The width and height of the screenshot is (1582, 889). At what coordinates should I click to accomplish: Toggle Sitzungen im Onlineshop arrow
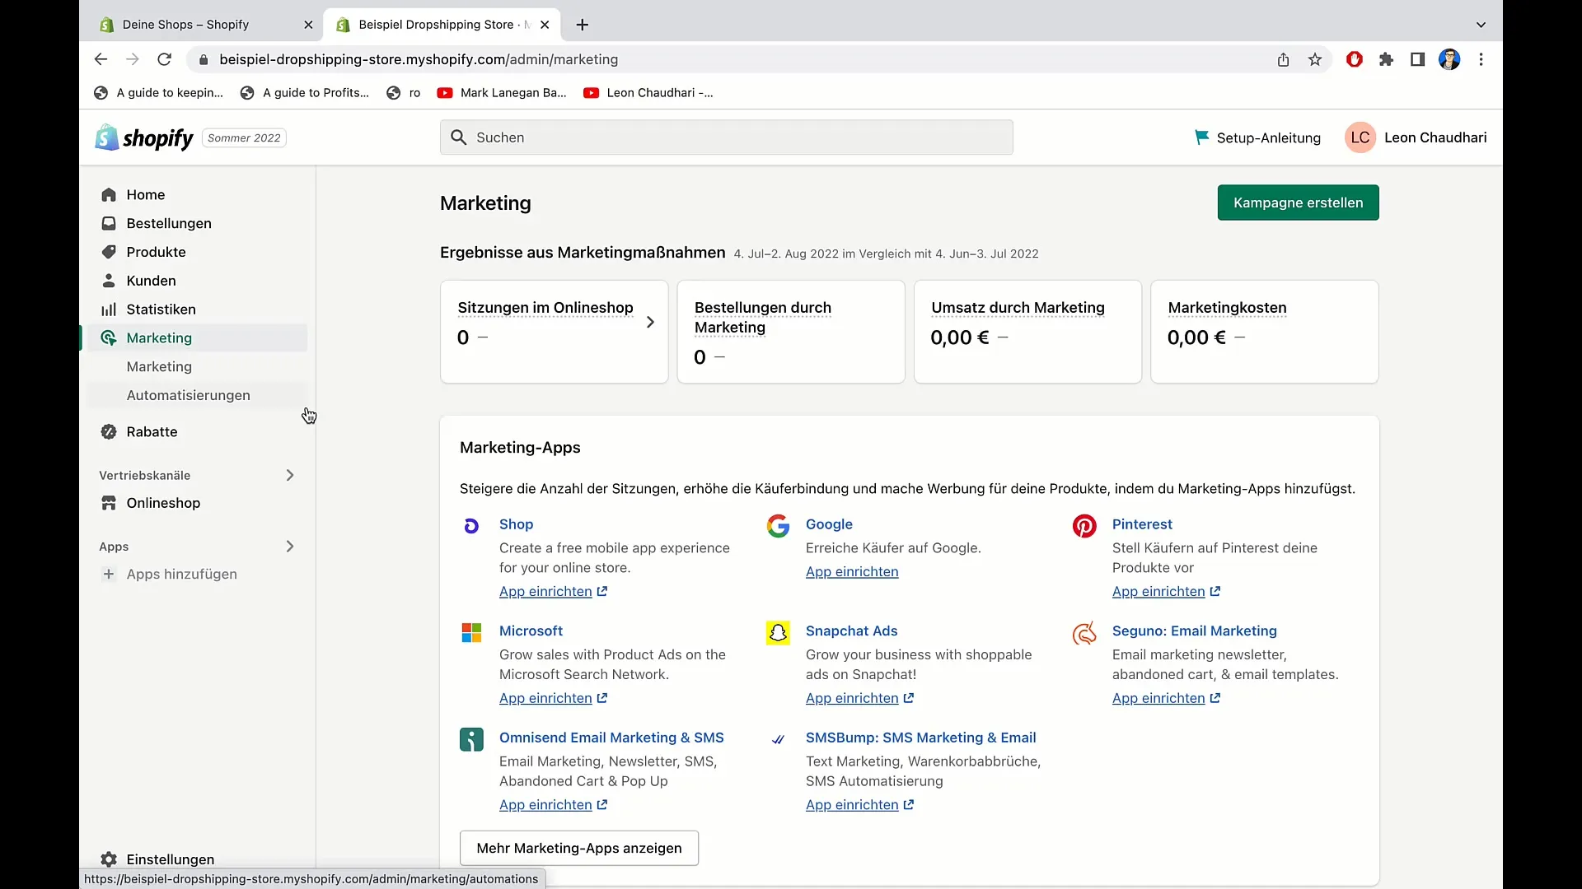650,320
